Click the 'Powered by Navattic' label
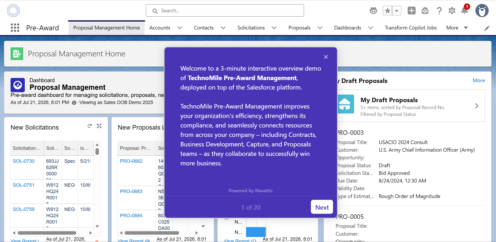Viewport: 496px width, 242px height. coord(251,191)
